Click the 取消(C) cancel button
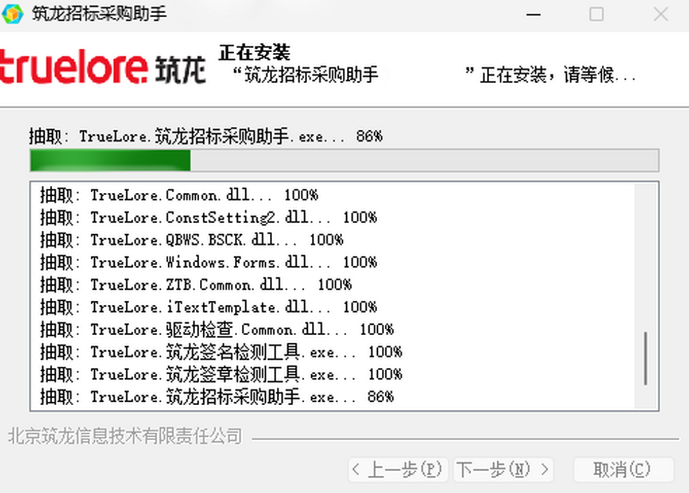 click(x=623, y=470)
